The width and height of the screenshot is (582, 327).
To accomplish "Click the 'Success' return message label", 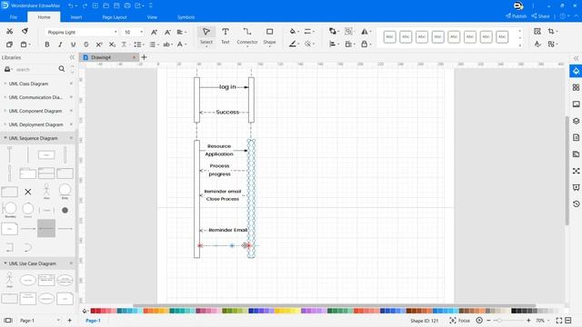I will (227, 112).
